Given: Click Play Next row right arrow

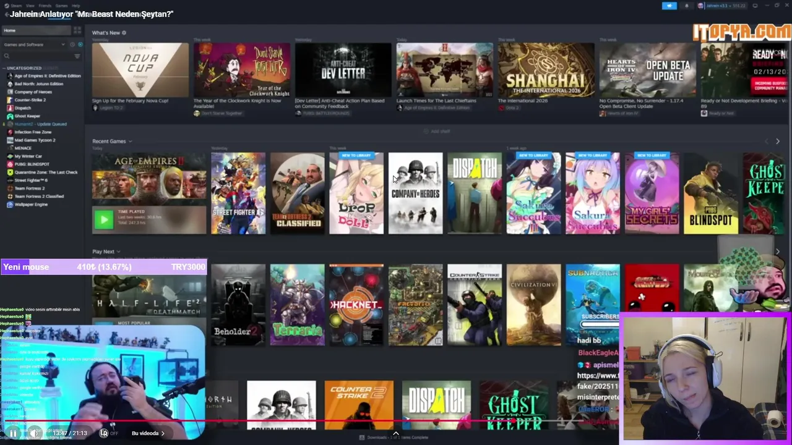Looking at the screenshot, I should pos(778,252).
